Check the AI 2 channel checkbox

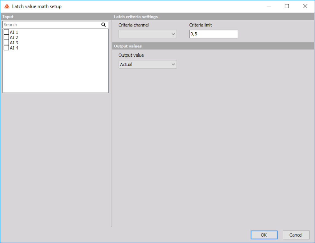(x=6, y=37)
